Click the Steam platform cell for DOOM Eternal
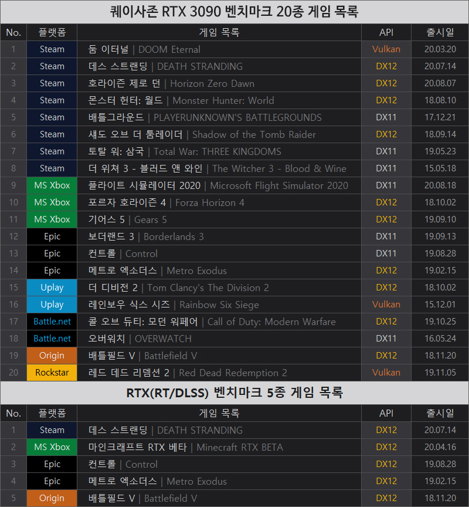 click(52, 49)
